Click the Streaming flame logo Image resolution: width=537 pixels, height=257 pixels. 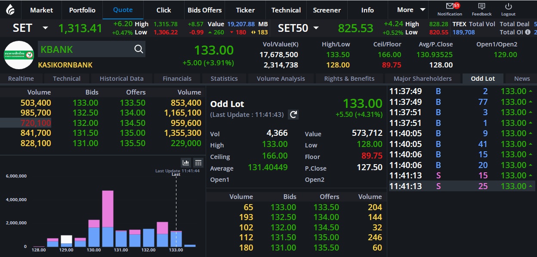click(x=10, y=10)
